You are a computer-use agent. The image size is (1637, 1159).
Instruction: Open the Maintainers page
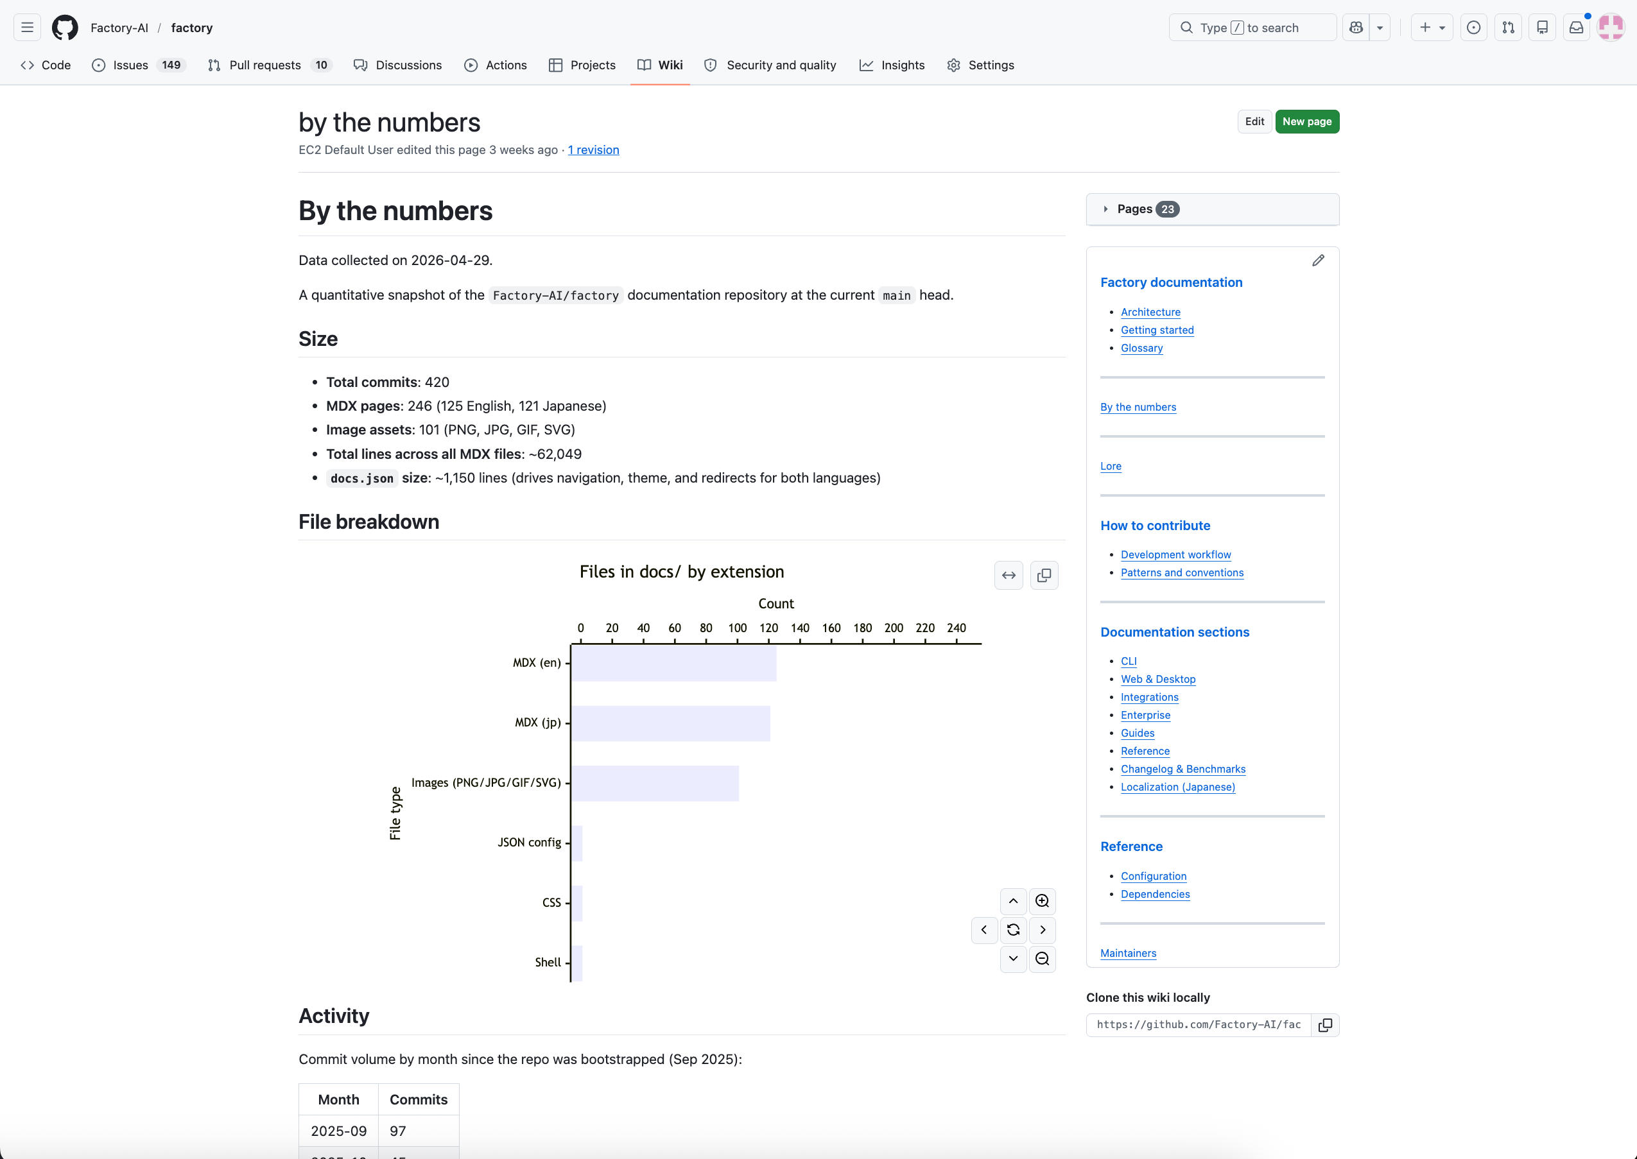click(1128, 953)
